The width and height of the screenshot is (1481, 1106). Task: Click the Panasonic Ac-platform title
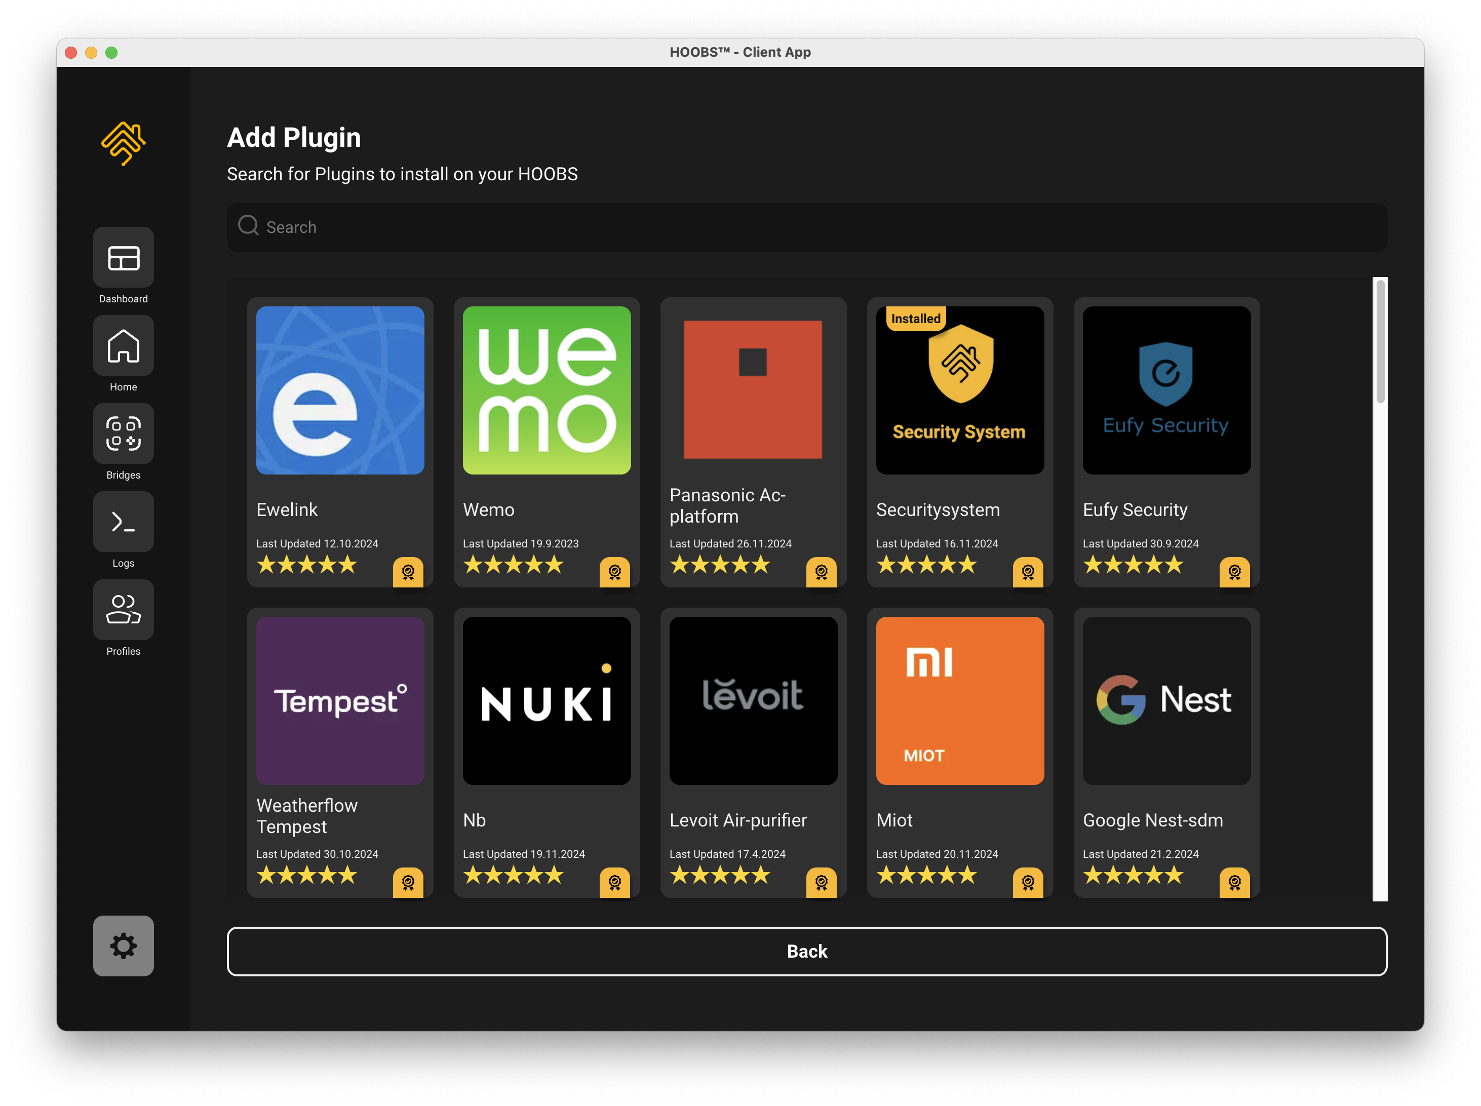tap(728, 506)
